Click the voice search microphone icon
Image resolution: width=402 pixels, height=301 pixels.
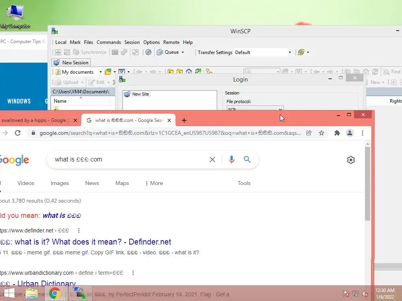[232, 160]
